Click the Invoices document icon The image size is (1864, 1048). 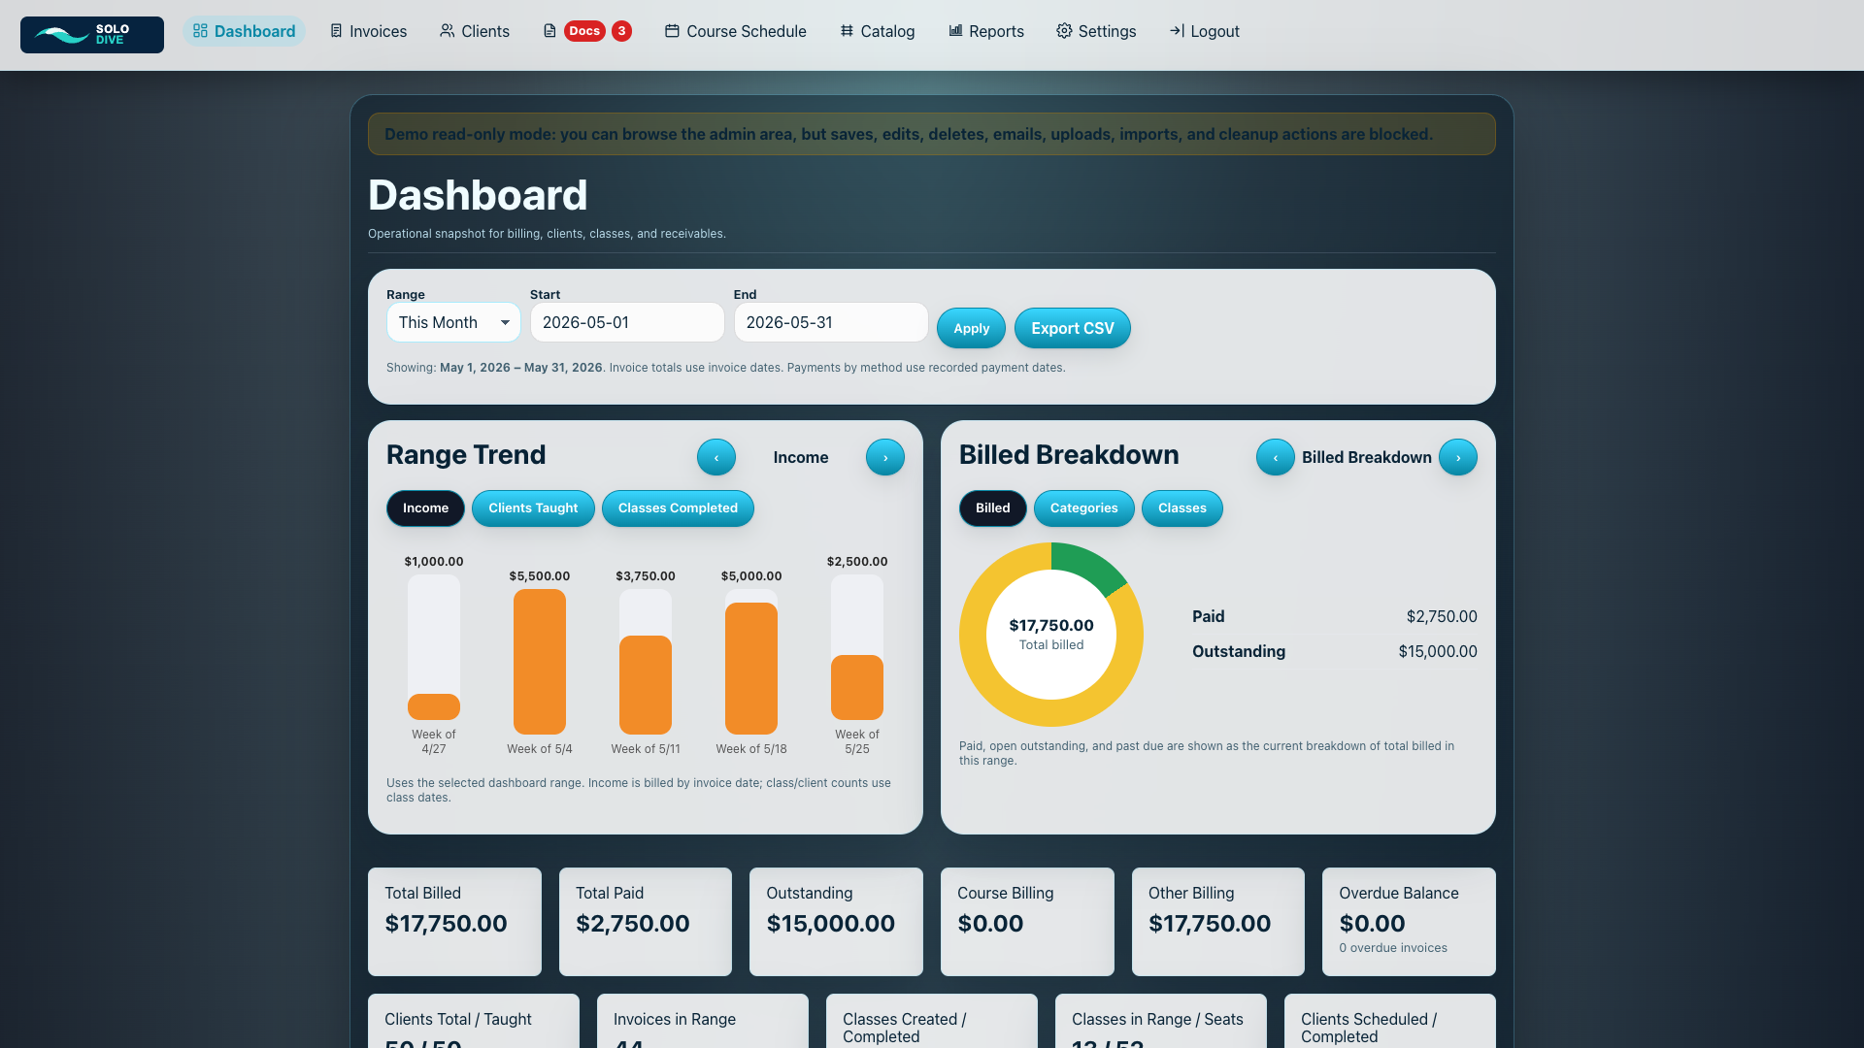(336, 31)
